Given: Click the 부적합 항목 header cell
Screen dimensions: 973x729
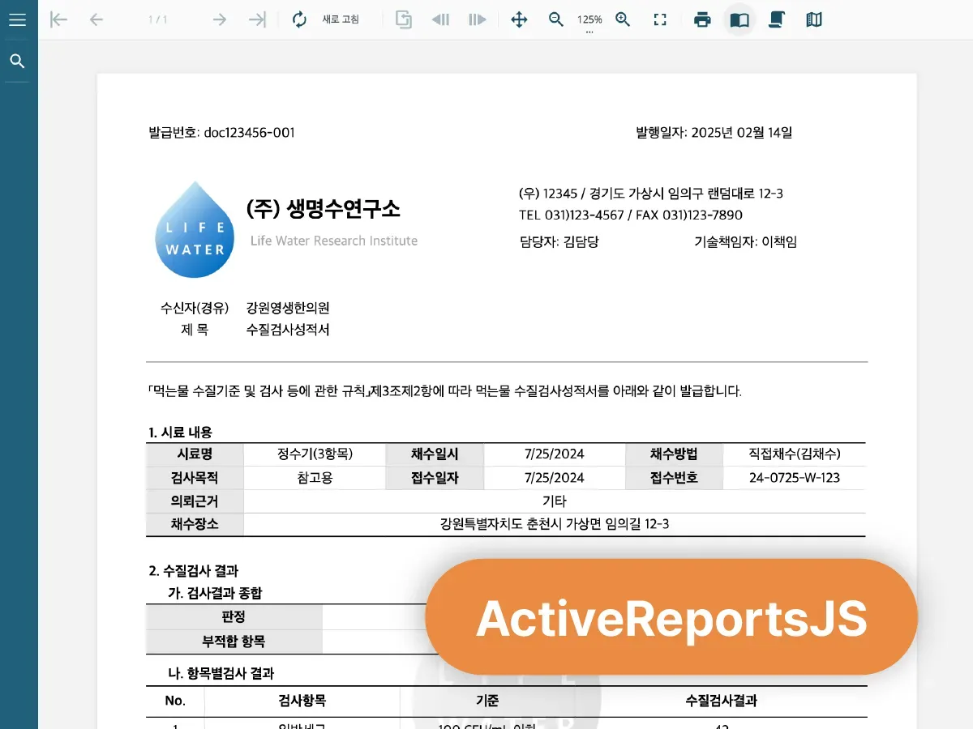Looking at the screenshot, I should point(234,642).
